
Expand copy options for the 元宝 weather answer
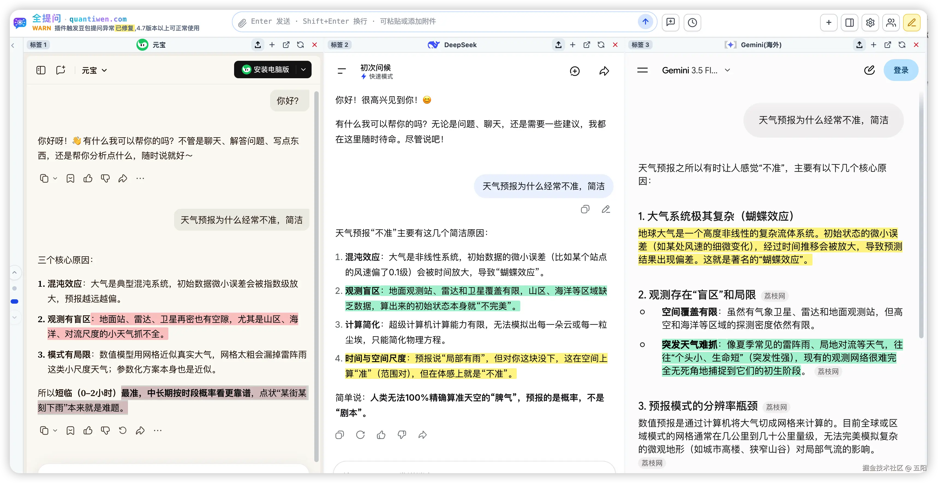pos(55,431)
